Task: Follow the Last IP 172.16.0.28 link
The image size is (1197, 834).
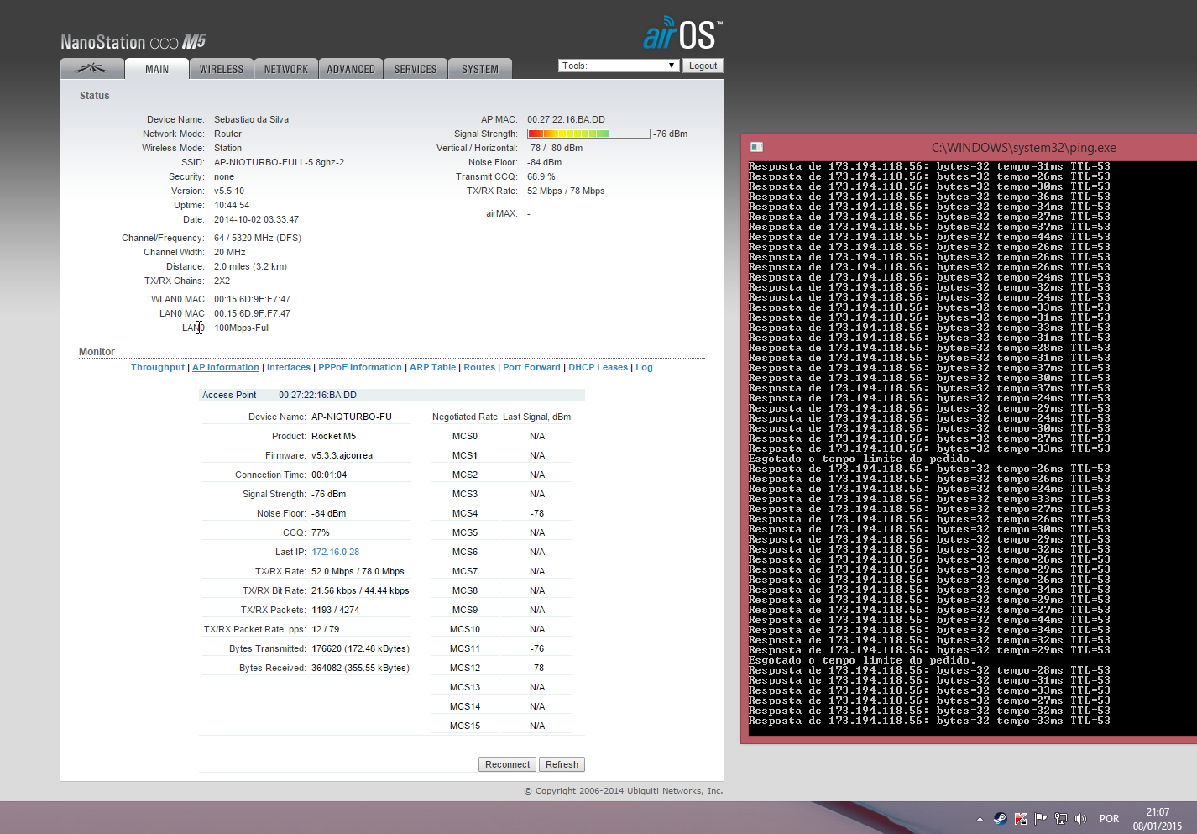Action: pyautogui.click(x=335, y=552)
